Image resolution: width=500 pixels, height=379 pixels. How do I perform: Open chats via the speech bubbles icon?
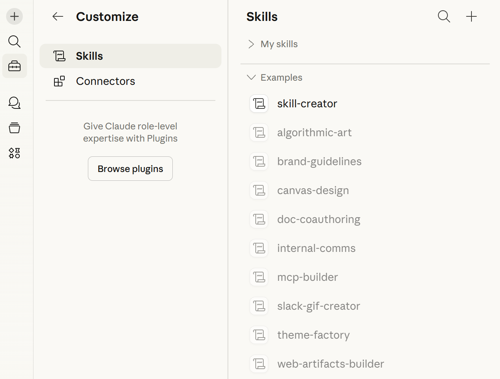(14, 103)
